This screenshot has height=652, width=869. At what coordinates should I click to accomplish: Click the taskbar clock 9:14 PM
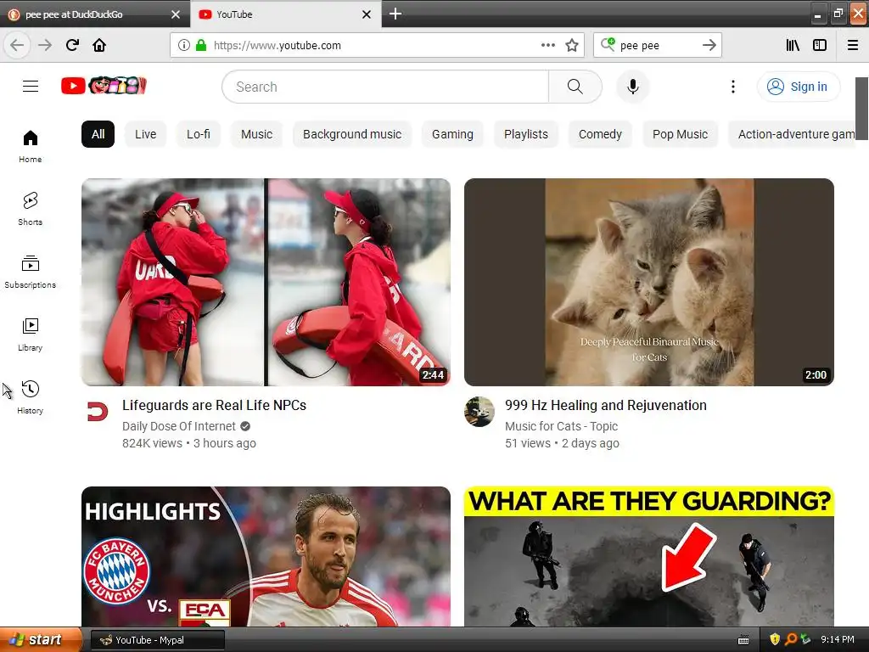pyautogui.click(x=838, y=640)
